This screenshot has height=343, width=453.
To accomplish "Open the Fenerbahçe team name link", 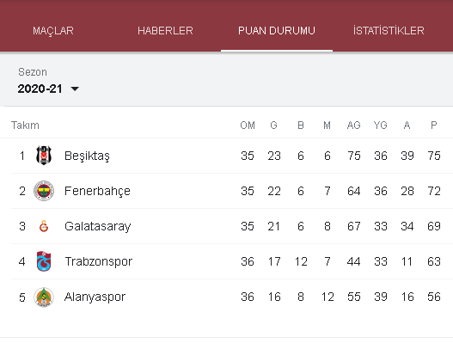I will (x=97, y=192).
